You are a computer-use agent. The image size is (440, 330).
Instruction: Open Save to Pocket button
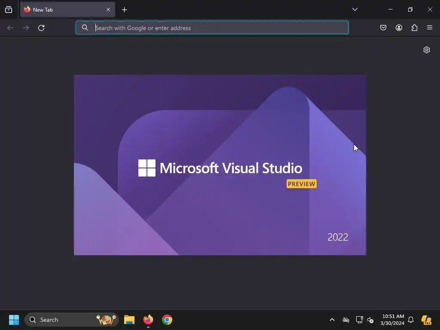(x=383, y=28)
